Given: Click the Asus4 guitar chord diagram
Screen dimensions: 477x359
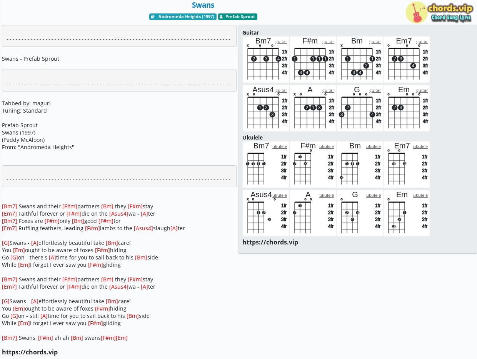Looking at the screenshot, I should [266, 108].
